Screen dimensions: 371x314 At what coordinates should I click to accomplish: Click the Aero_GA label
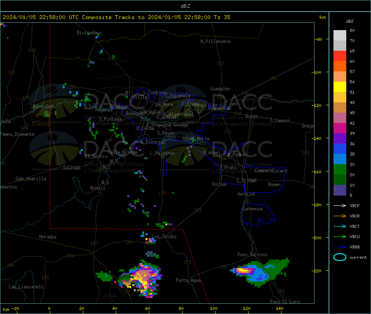click(246, 194)
